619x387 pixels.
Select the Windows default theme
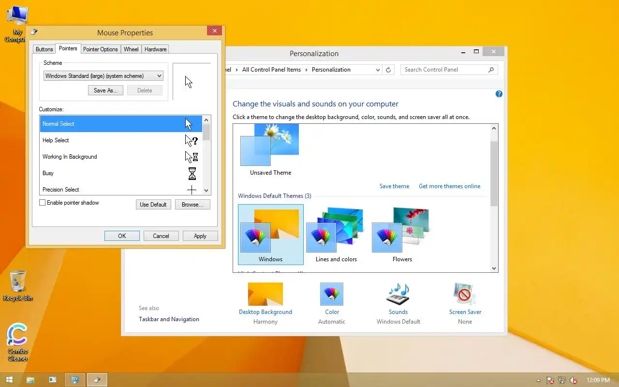[x=271, y=235]
